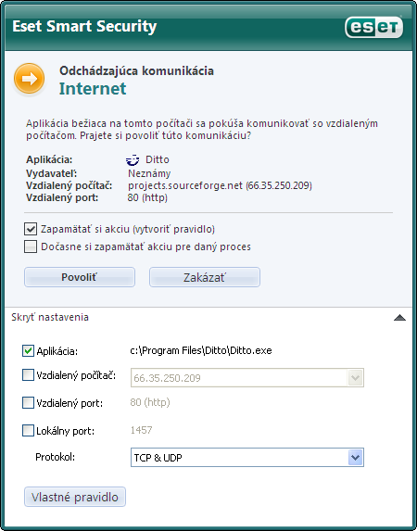Uncheck the Aplikácia checkbox
This screenshot has height=531, width=417.
click(x=28, y=351)
